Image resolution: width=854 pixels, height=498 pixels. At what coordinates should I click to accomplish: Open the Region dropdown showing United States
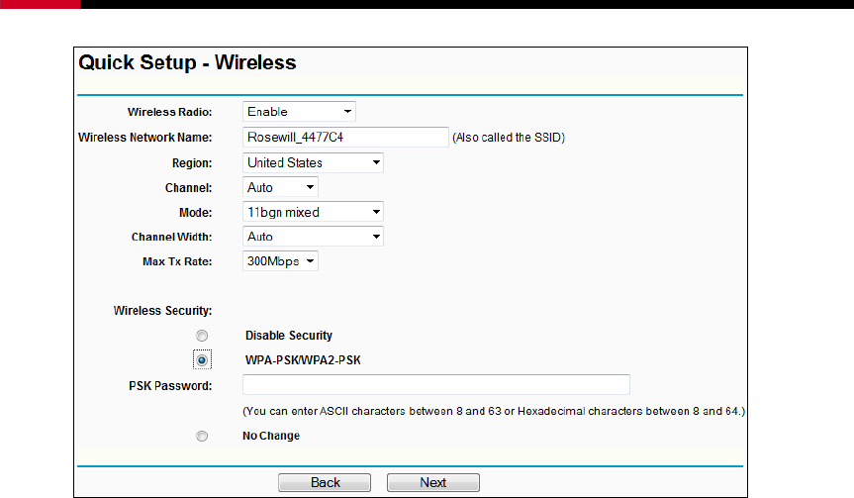pos(313,163)
